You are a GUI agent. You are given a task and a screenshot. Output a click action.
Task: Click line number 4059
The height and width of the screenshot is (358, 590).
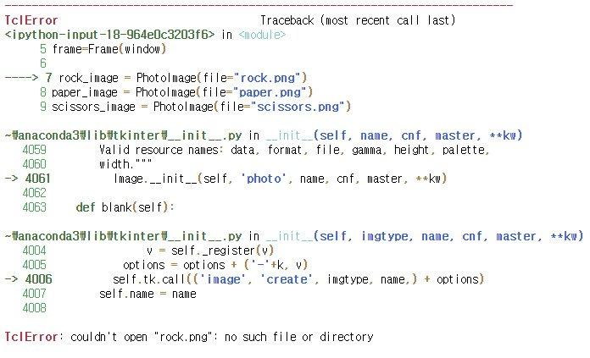tap(34, 150)
